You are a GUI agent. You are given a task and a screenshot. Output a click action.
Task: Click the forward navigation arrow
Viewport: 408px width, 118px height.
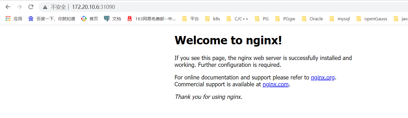[19, 7]
